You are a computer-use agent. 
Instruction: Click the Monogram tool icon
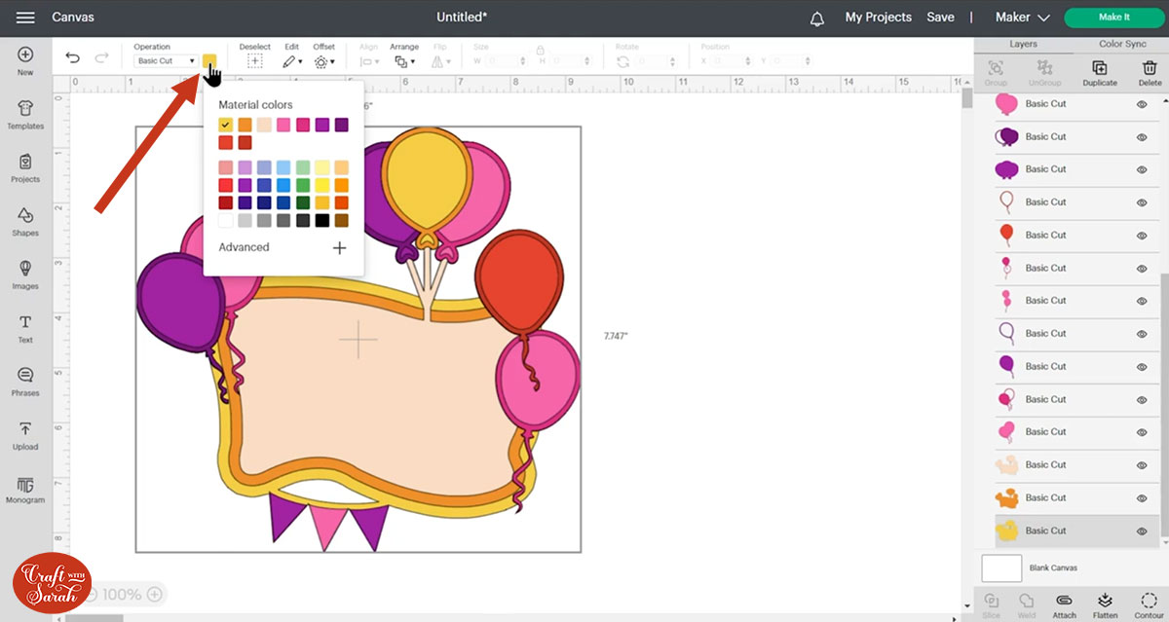25,488
